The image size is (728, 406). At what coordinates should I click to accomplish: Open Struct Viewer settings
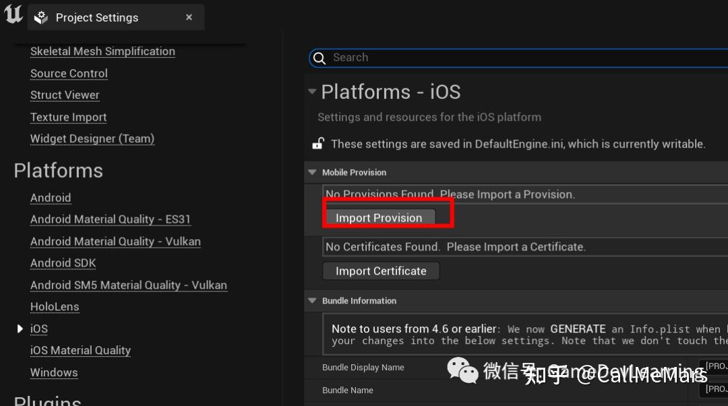point(65,95)
